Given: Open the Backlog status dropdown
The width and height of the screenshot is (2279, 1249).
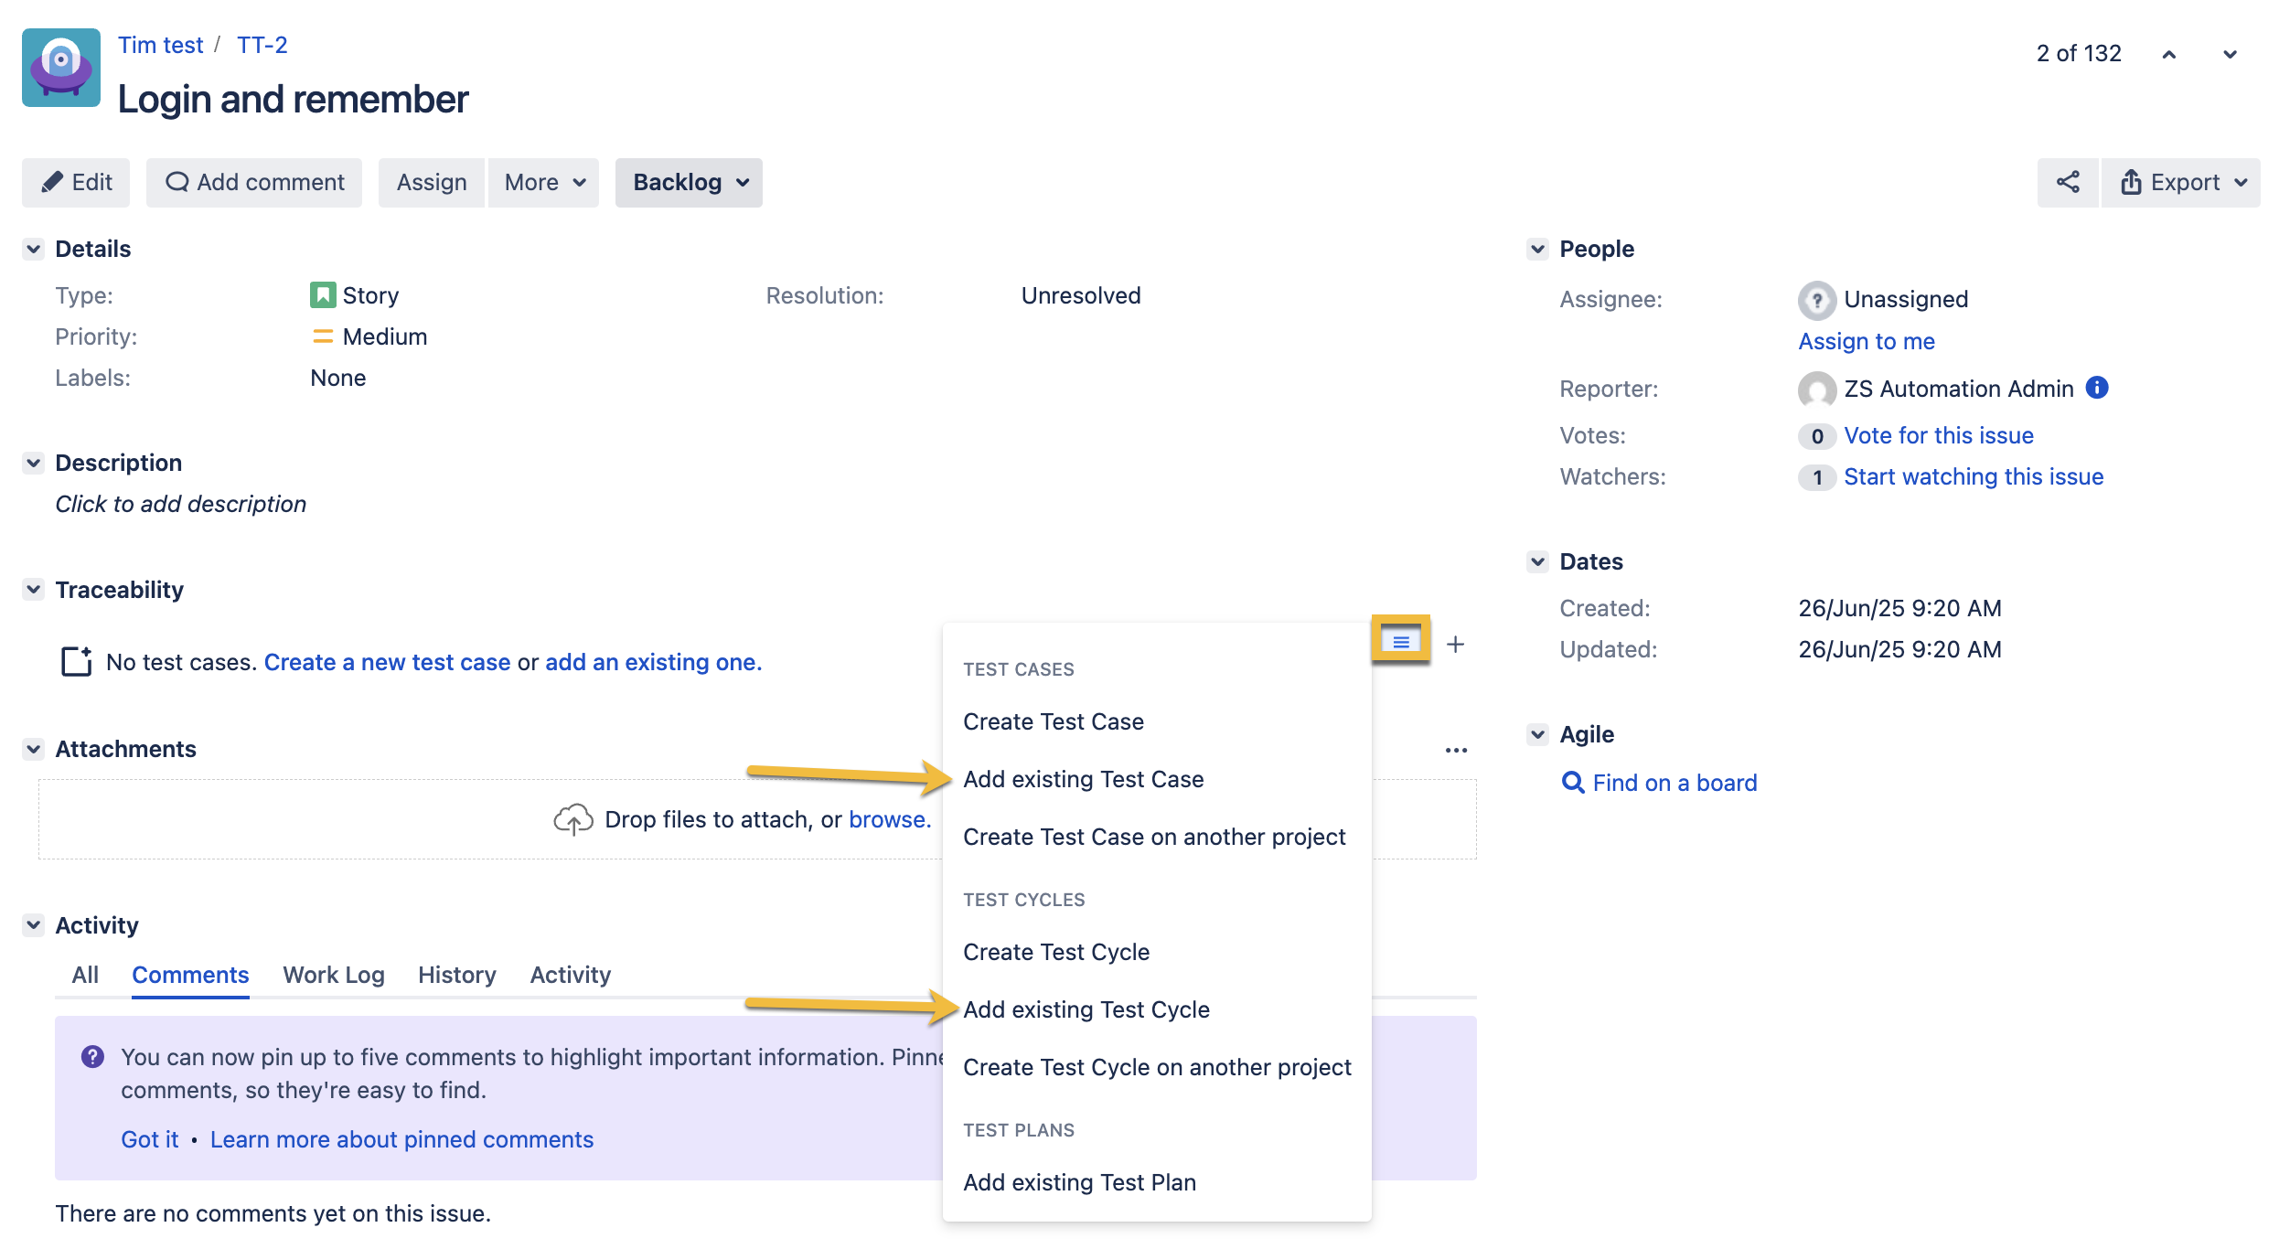Looking at the screenshot, I should pos(689,182).
